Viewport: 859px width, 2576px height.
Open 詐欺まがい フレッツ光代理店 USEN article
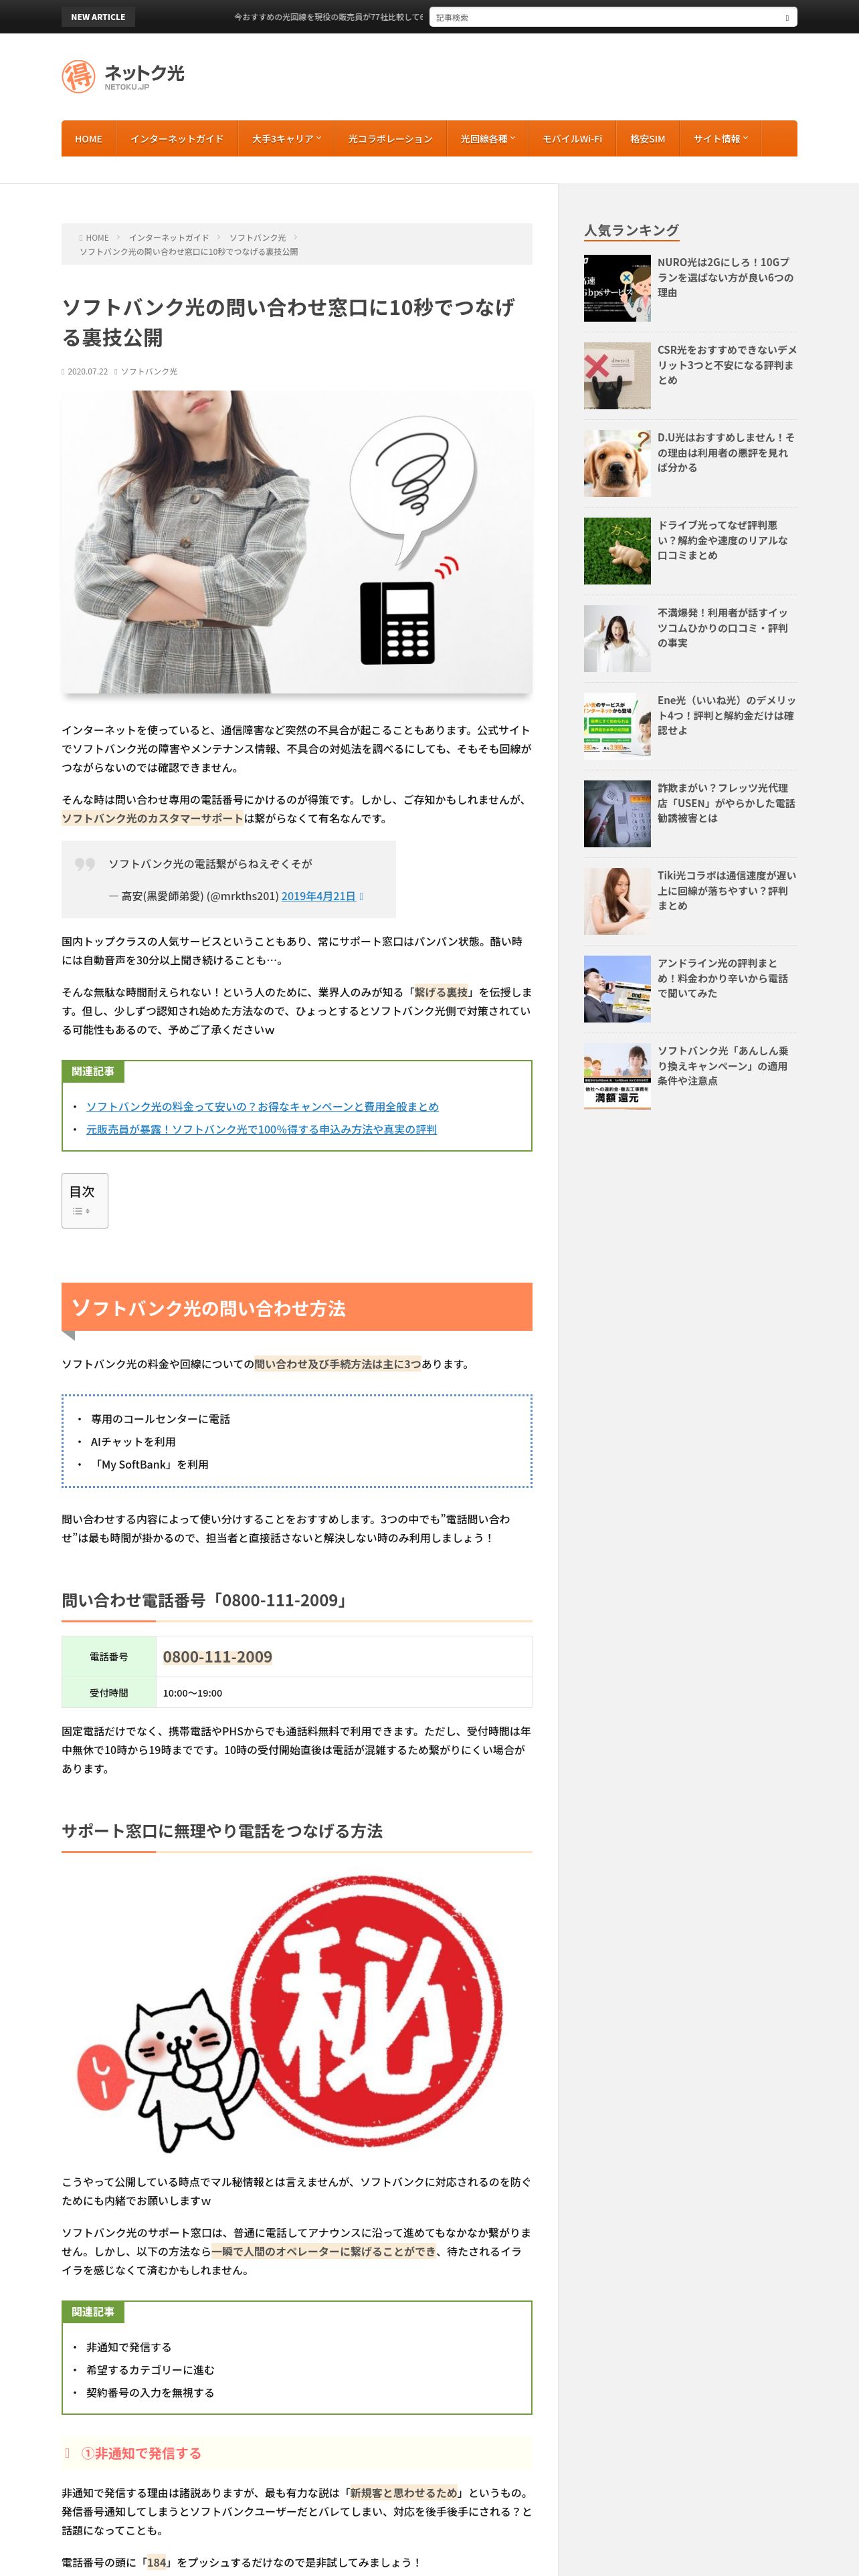pyautogui.click(x=726, y=803)
